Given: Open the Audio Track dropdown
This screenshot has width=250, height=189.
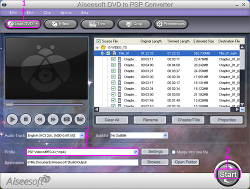Looking at the screenshot, I should [x=82, y=135].
